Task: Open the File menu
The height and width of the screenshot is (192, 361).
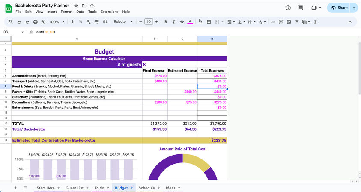Action: (x=18, y=12)
